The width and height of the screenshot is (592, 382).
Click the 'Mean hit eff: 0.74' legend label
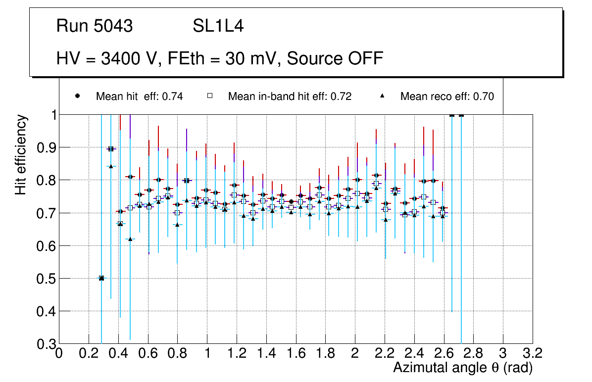point(139,96)
